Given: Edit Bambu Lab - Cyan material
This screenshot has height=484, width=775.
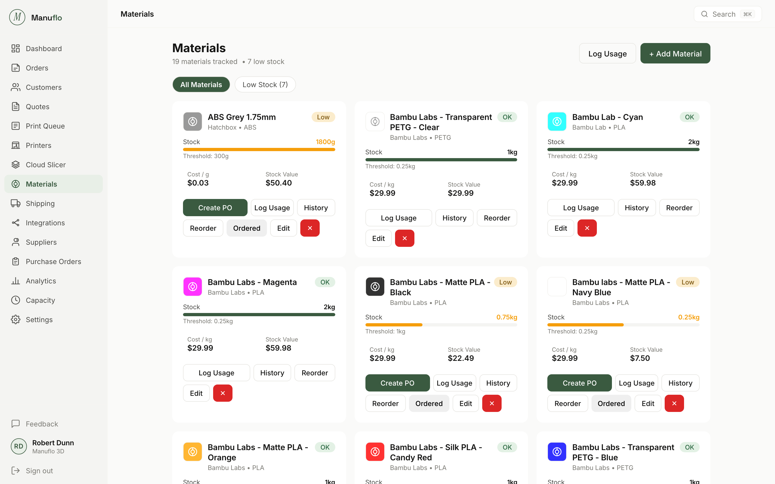Looking at the screenshot, I should [x=561, y=228].
